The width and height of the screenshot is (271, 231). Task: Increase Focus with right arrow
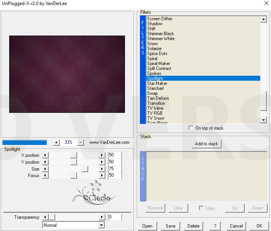[x=102, y=176]
